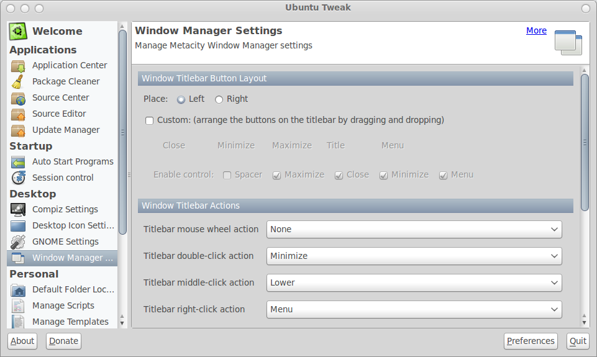This screenshot has width=597, height=357.
Task: Select Manage Scripts in the sidebar
Action: [x=62, y=305]
